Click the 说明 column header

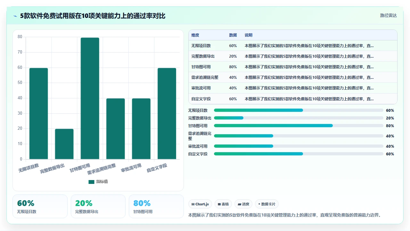click(x=249, y=35)
